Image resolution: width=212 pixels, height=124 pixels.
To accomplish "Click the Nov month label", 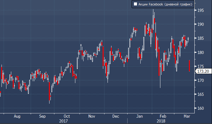I will (92, 116).
